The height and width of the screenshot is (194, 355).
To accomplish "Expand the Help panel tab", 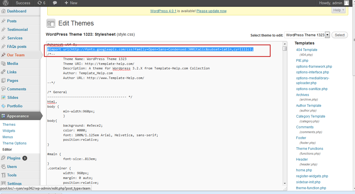I will click(339, 10).
